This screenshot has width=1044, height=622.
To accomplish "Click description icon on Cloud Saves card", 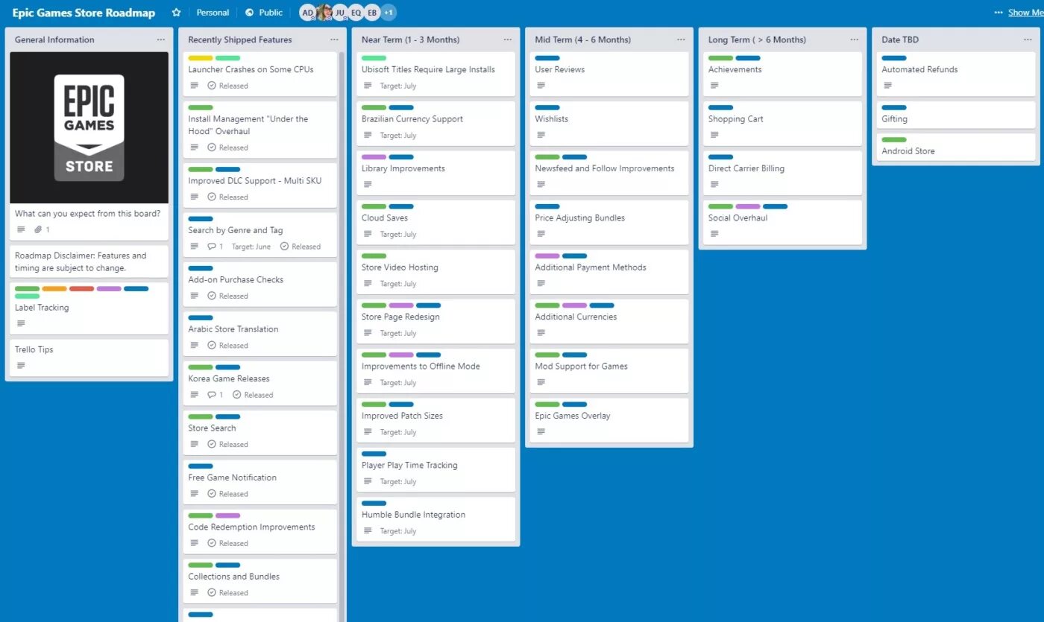I will point(368,234).
